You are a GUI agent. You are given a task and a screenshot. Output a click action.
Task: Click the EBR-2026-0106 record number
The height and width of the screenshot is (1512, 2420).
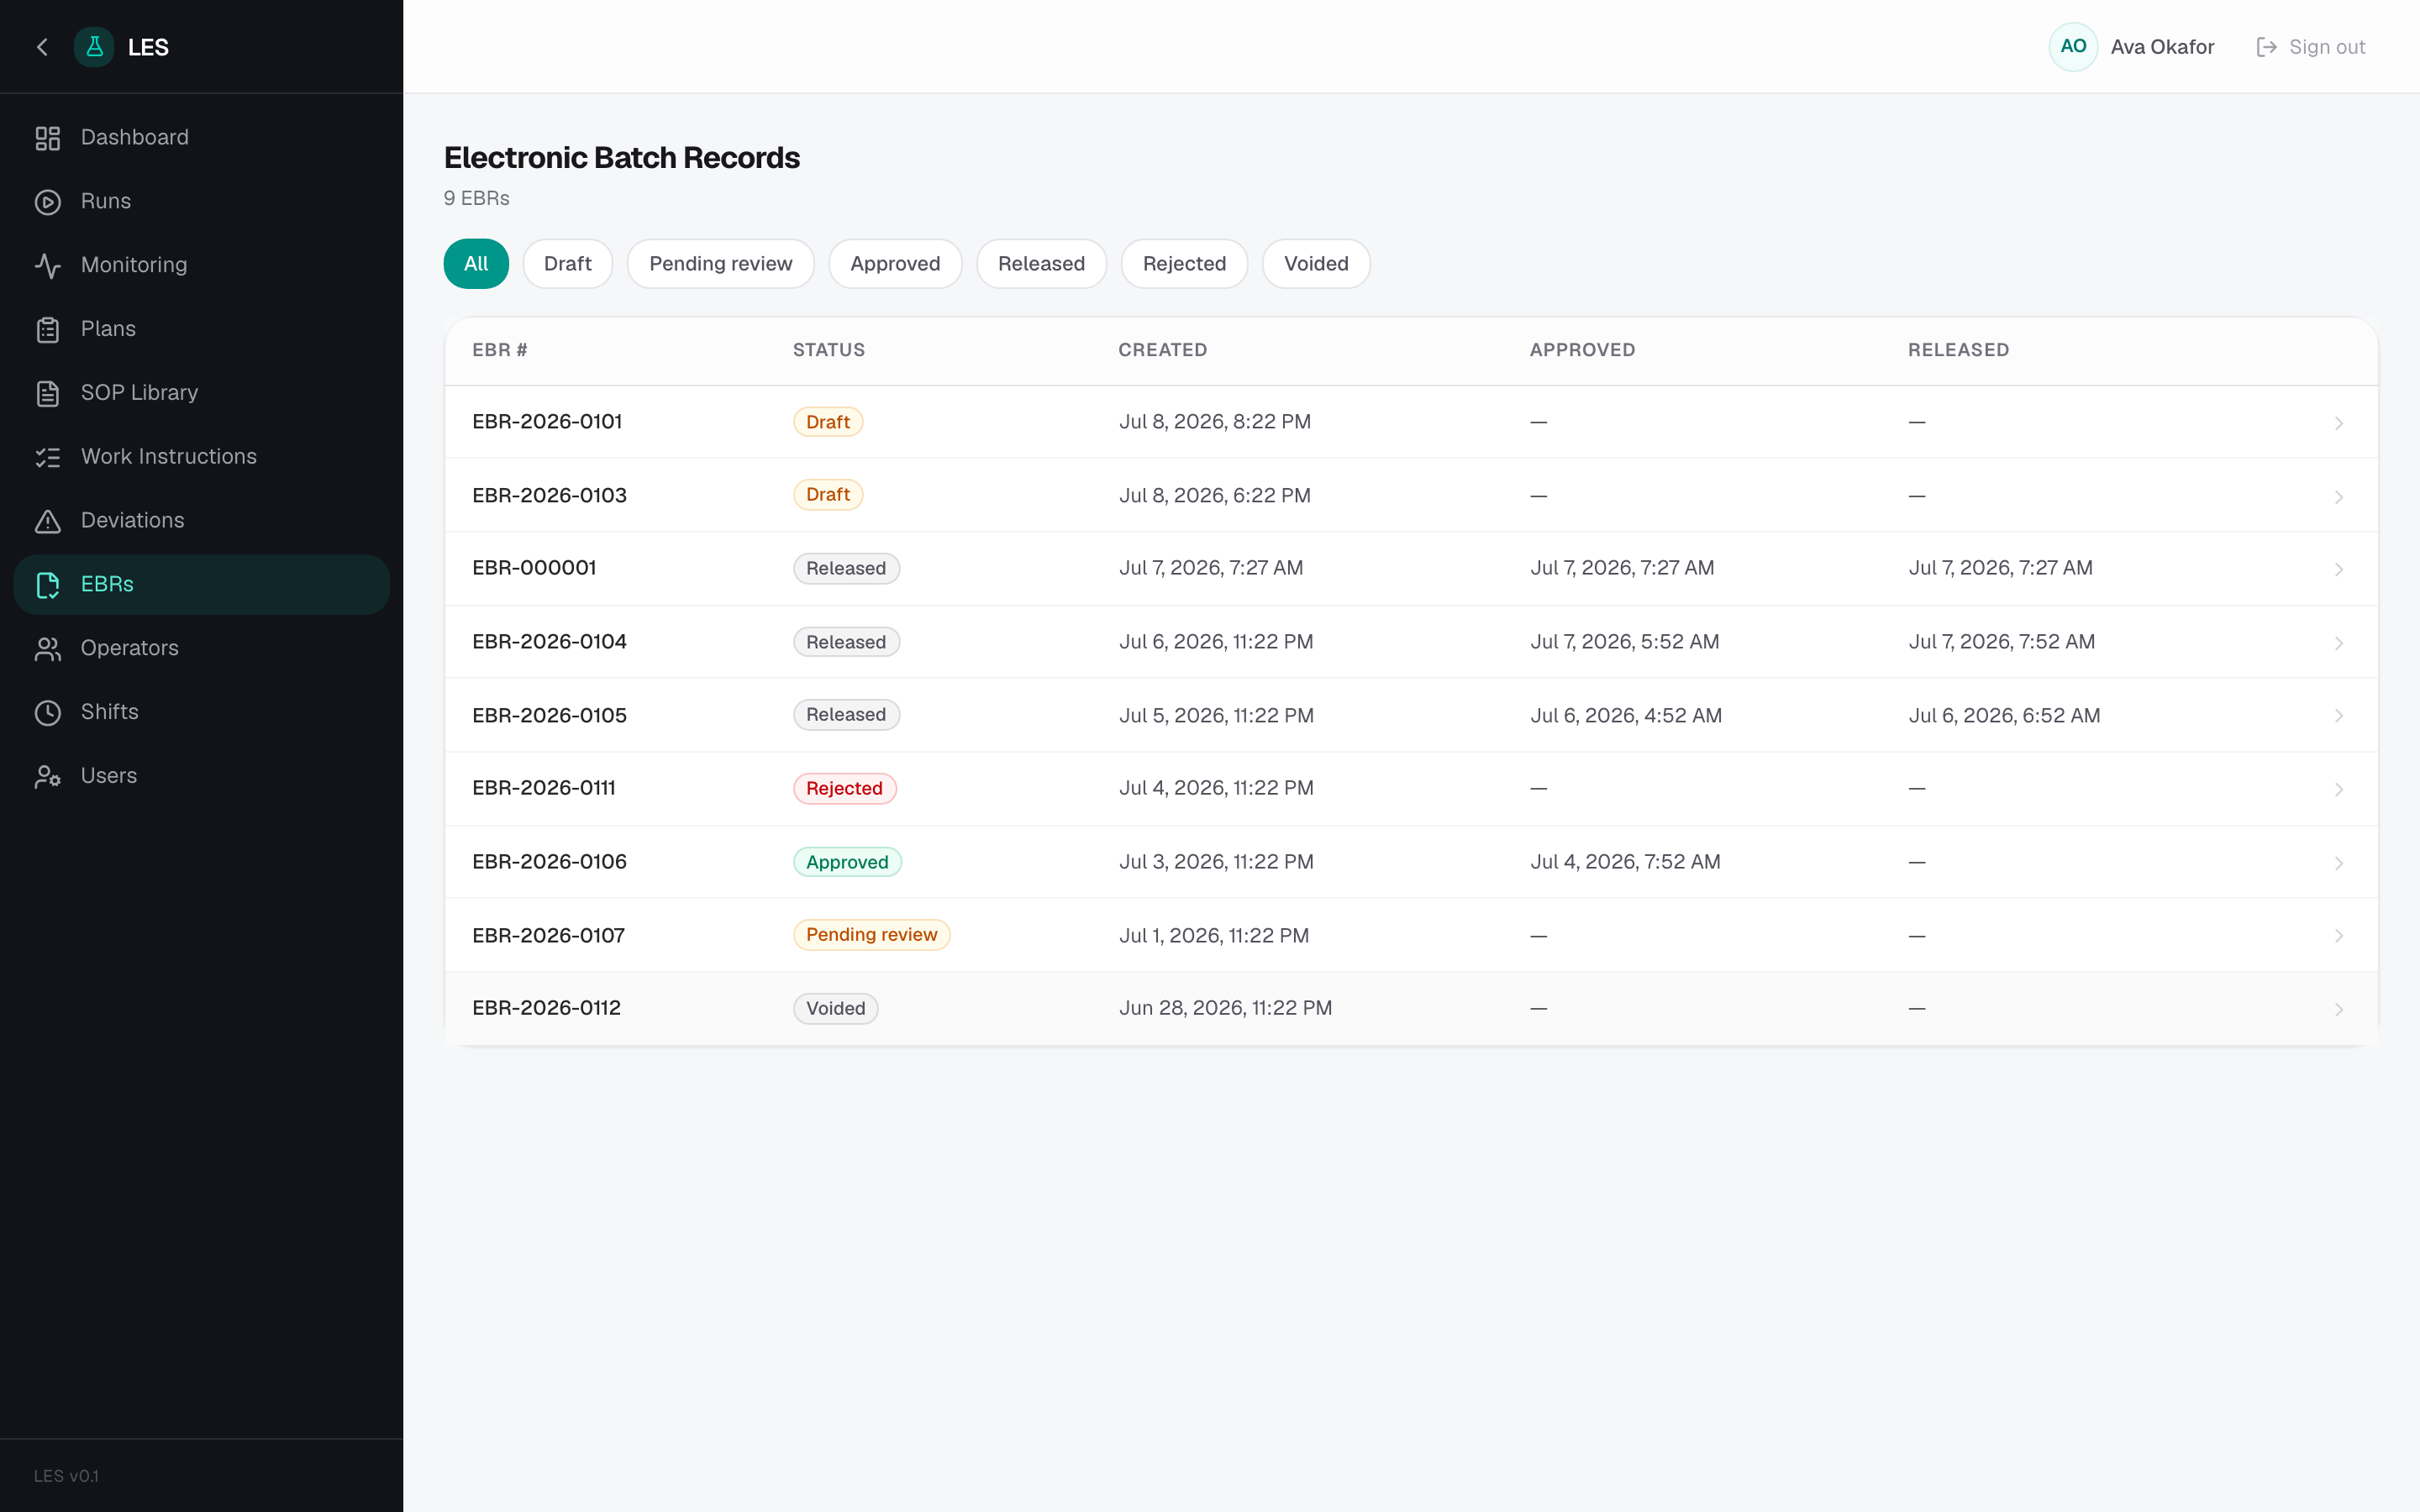[549, 862]
